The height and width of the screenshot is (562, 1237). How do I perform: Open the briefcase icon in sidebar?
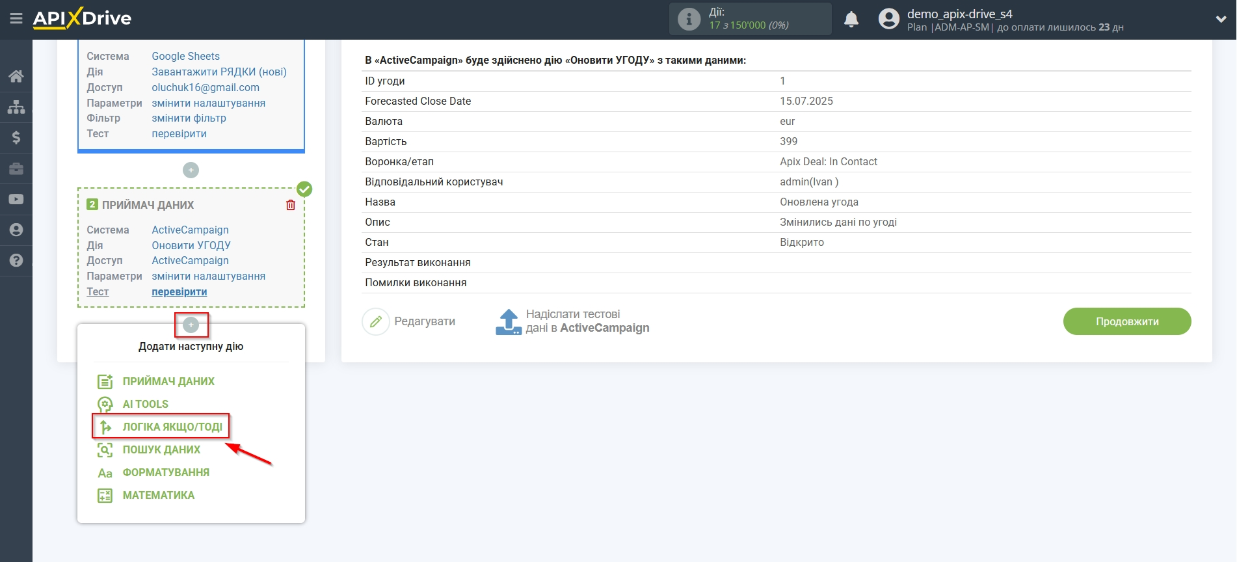16,168
